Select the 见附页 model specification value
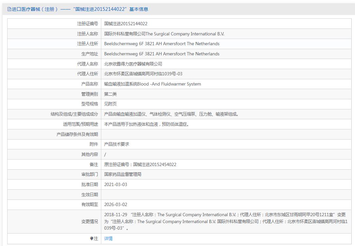This screenshot has width=355, height=246. 110,104
